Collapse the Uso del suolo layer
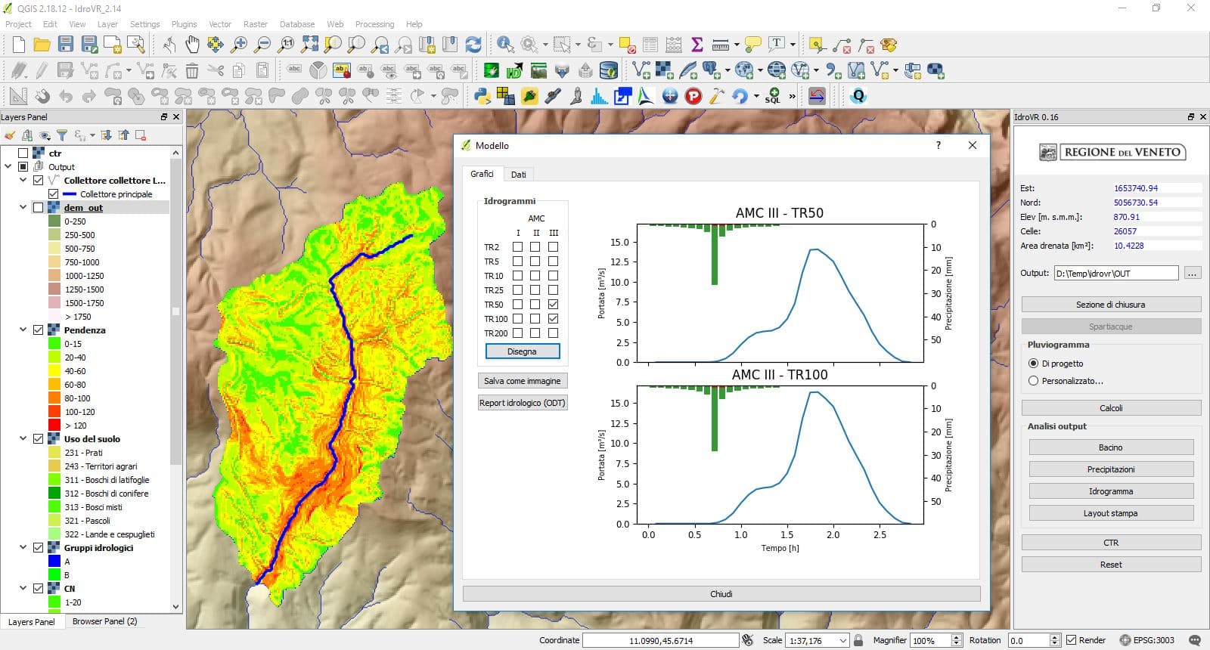This screenshot has height=650, width=1210. [x=23, y=439]
